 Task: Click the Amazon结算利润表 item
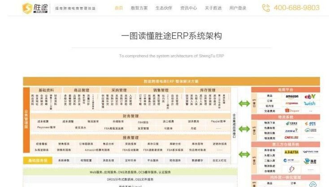[97, 150]
